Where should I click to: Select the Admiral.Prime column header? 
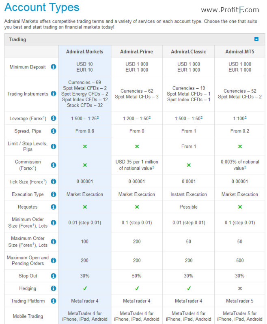(x=137, y=52)
